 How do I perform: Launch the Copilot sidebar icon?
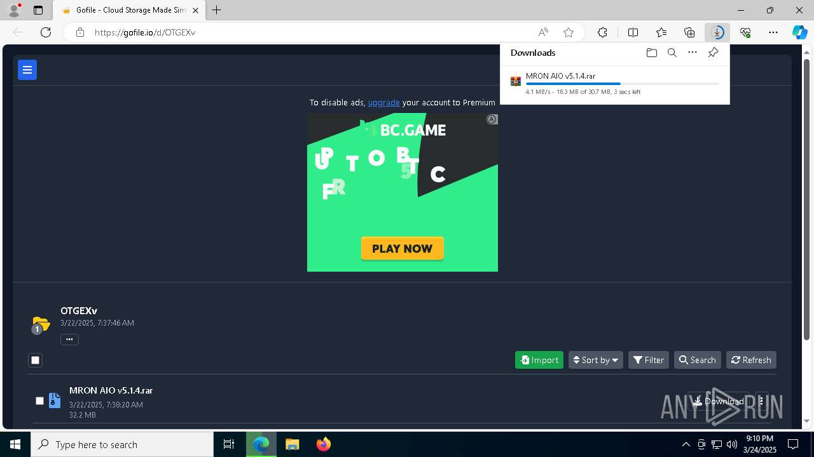click(799, 32)
